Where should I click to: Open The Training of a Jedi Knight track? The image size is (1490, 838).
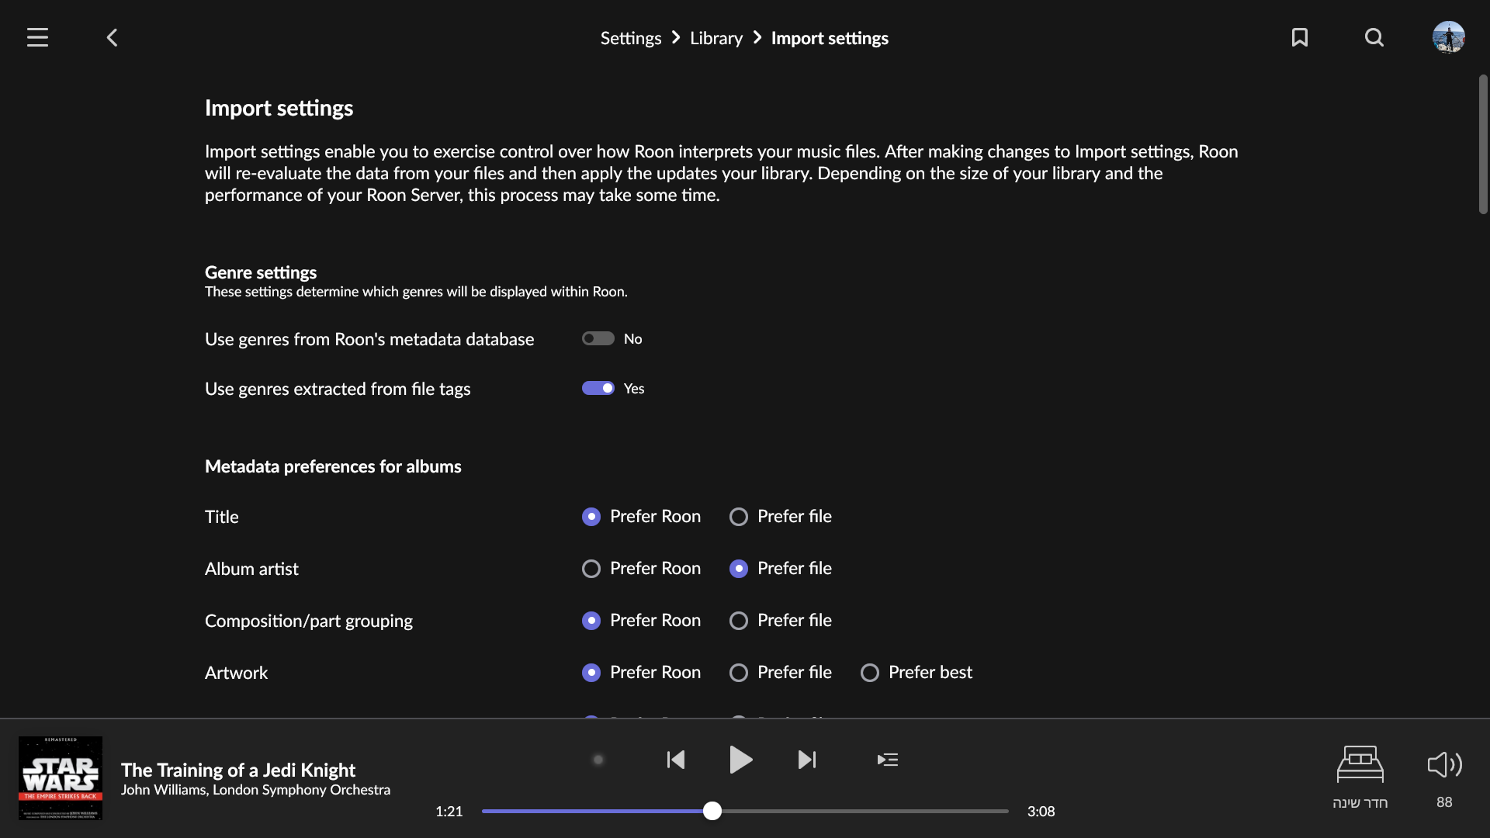click(x=238, y=770)
